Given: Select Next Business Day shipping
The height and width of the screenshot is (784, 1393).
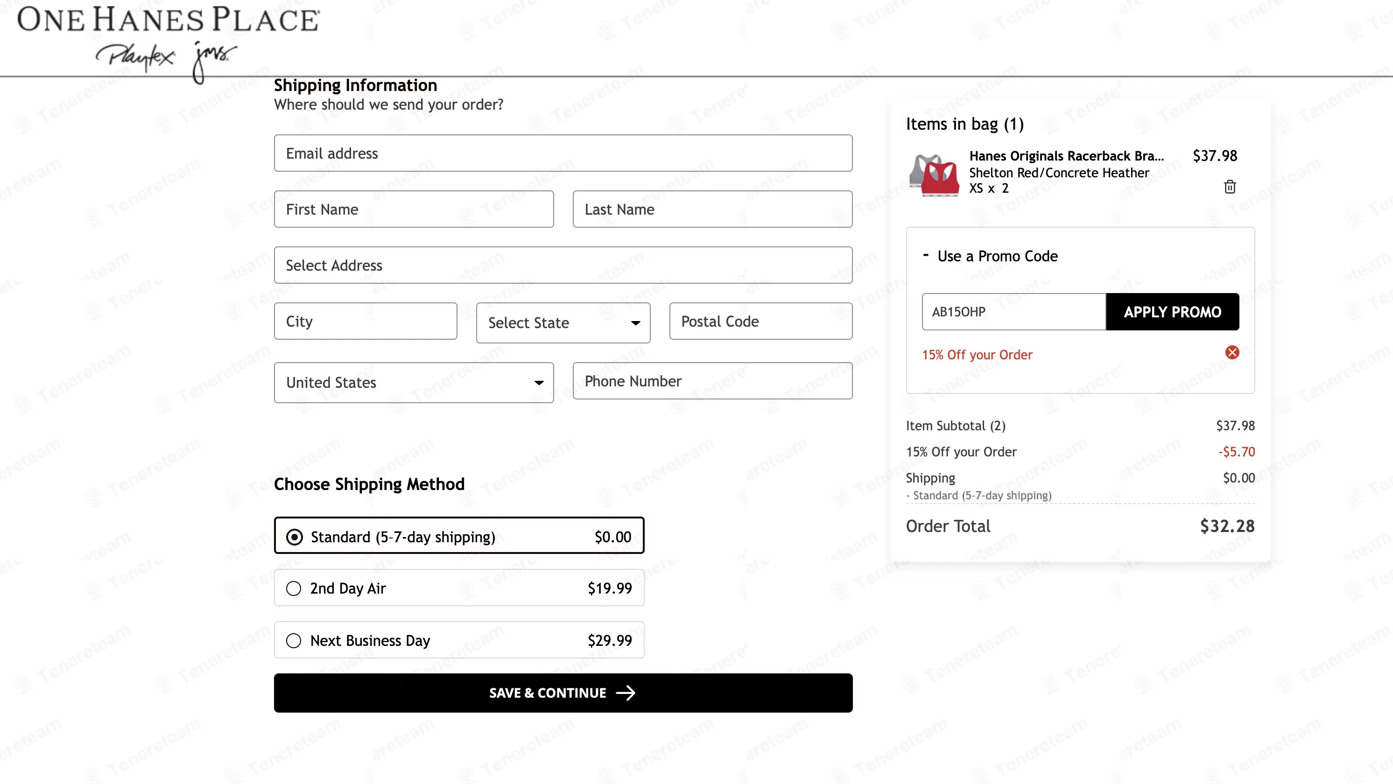Looking at the screenshot, I should (x=294, y=640).
